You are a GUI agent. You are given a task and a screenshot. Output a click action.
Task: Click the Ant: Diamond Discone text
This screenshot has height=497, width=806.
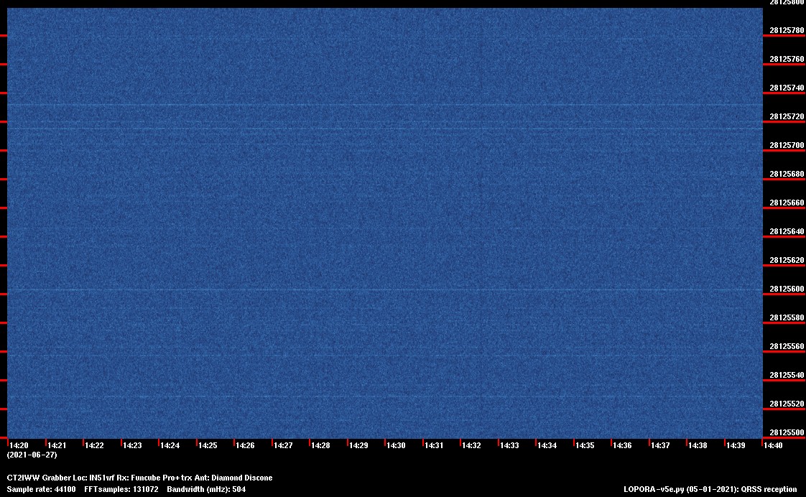pos(241,478)
